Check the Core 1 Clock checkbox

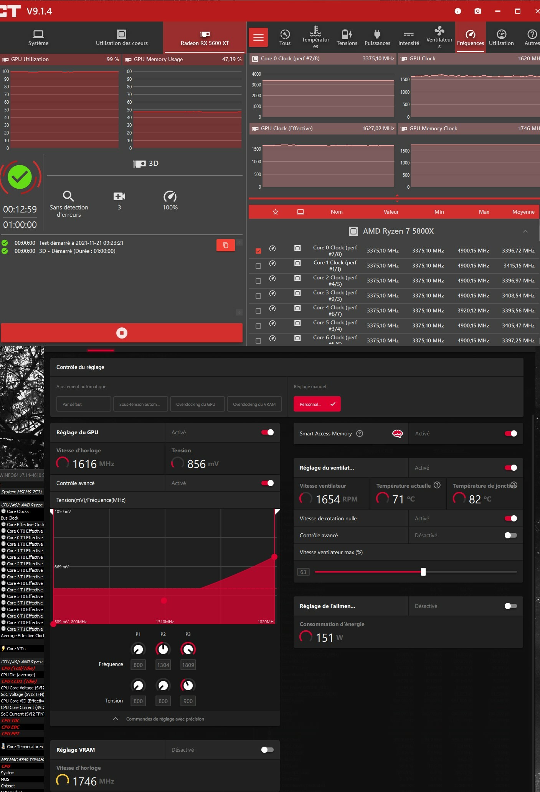pyautogui.click(x=258, y=266)
